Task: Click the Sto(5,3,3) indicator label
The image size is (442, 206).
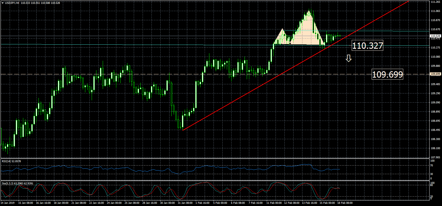Action: coord(17,183)
